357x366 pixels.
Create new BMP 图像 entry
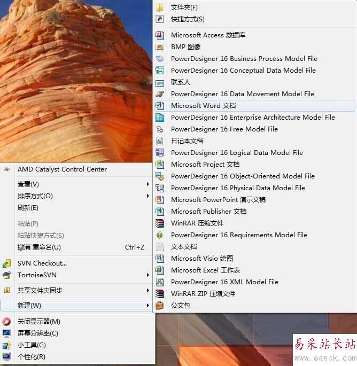255,47
